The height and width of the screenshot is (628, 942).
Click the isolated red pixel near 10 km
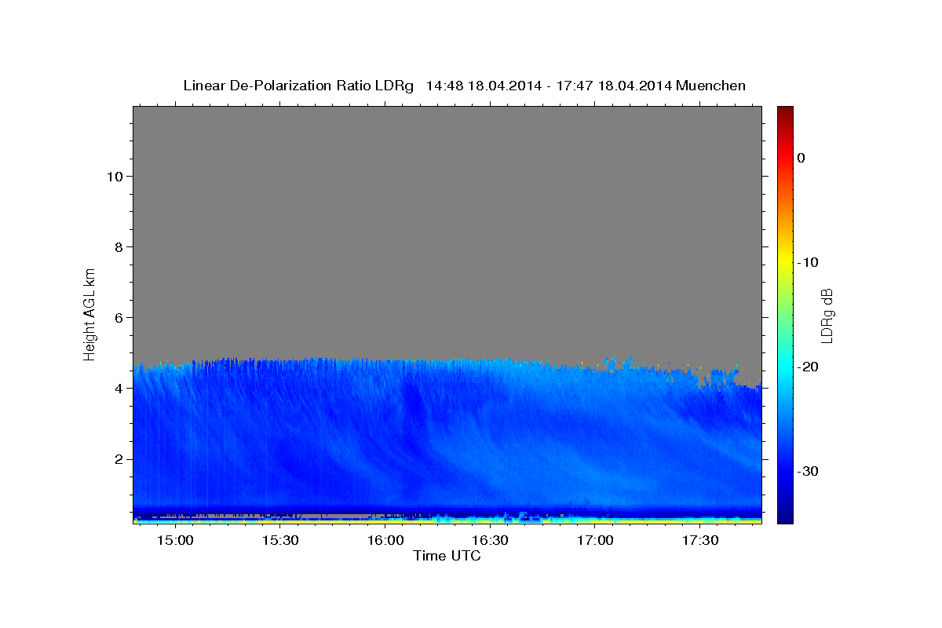513,176
